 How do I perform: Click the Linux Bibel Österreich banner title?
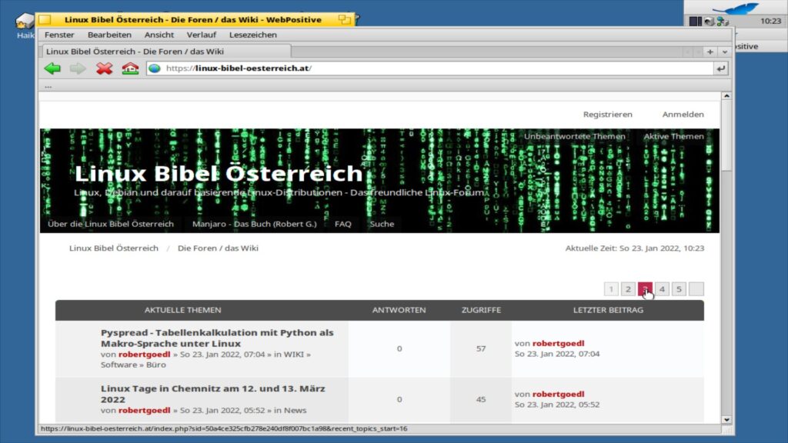click(218, 173)
